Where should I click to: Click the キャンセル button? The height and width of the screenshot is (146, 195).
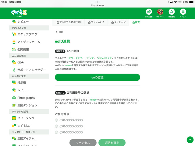point(83,143)
